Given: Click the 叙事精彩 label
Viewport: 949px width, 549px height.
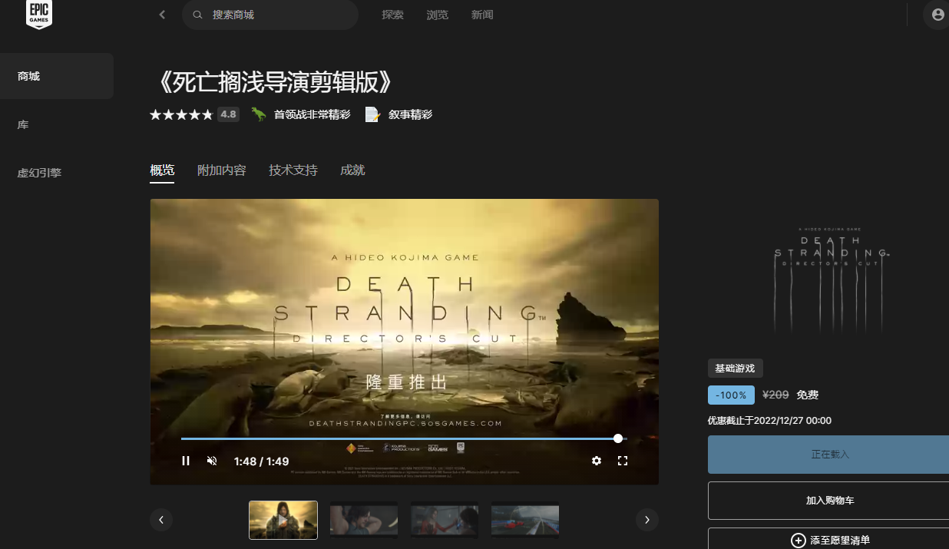Looking at the screenshot, I should (x=410, y=114).
